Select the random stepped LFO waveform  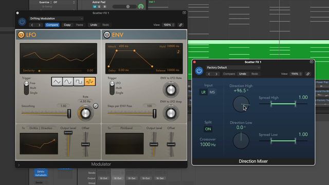click(90, 81)
